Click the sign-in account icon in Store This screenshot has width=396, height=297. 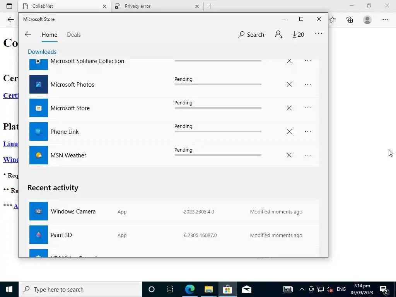(279, 34)
